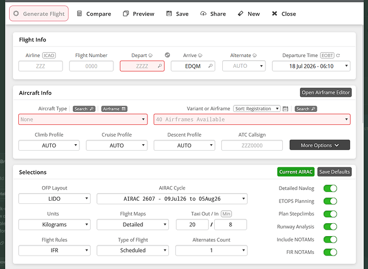
Task: Open the Flight Maps Detailed dropdown
Action: coord(133,224)
